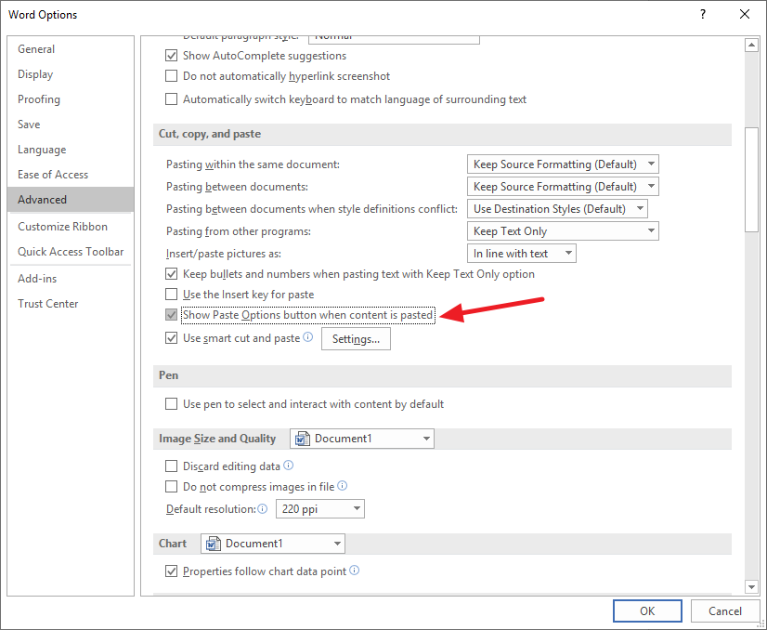The image size is (767, 630).
Task: Enable Automatically switch keyboard to match language
Action: [171, 99]
